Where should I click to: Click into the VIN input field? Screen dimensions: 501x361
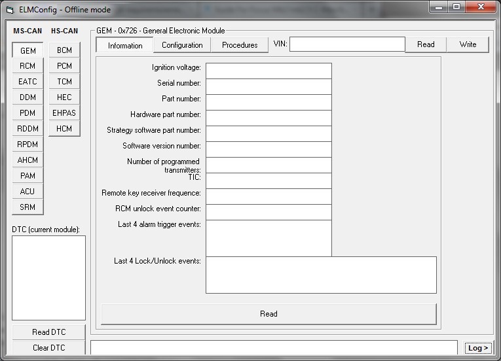click(347, 44)
